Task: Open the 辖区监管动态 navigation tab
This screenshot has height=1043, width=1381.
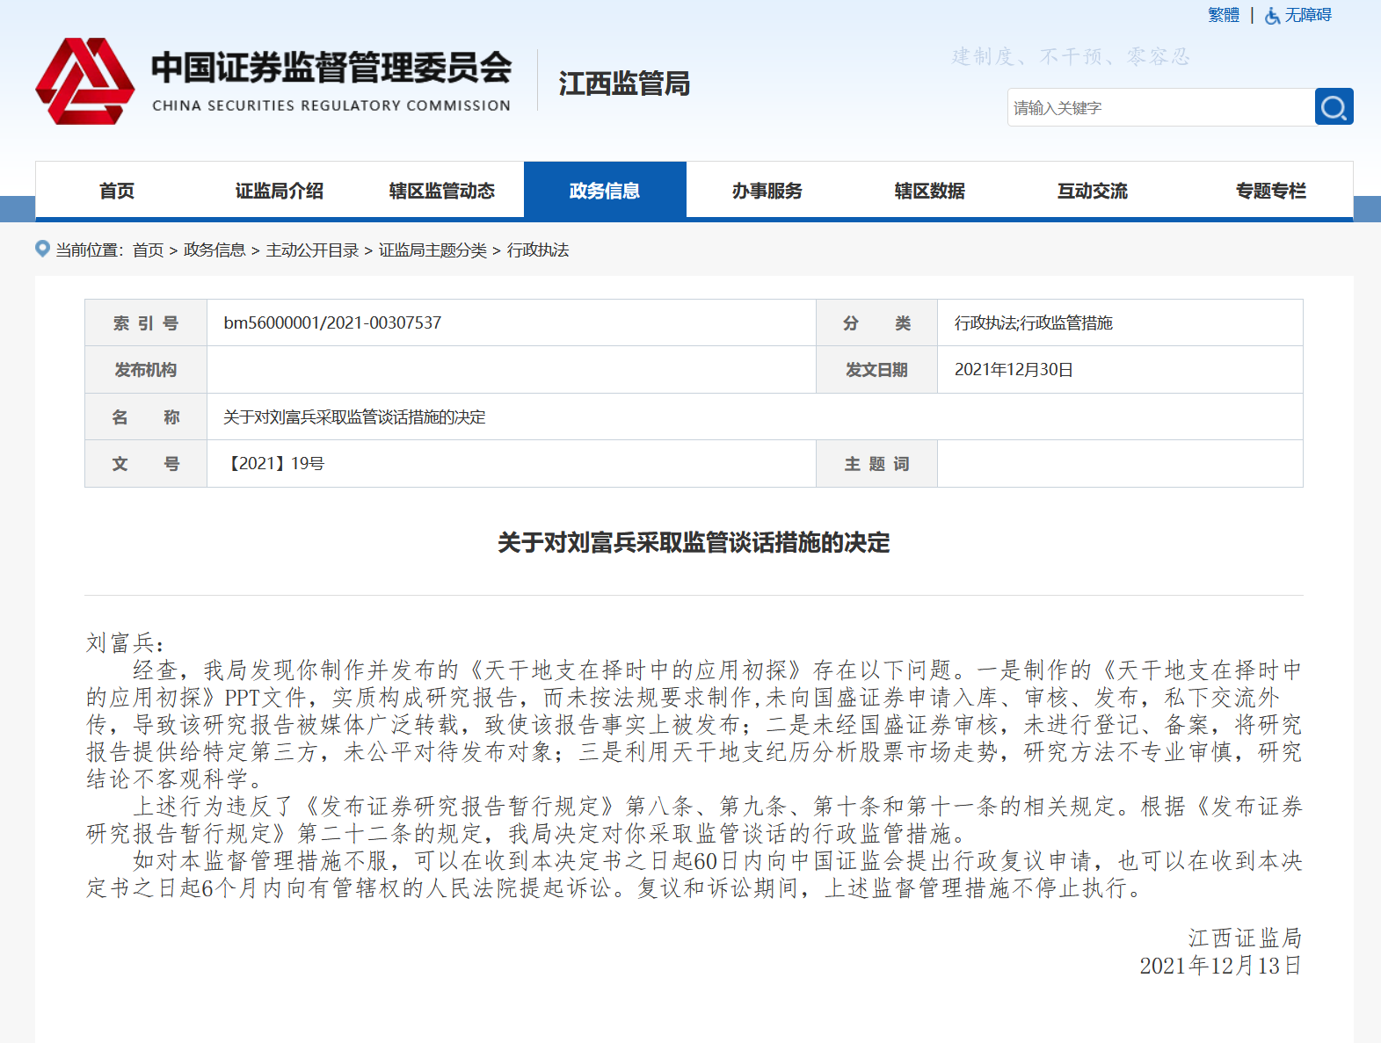Action: (x=442, y=191)
